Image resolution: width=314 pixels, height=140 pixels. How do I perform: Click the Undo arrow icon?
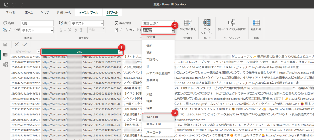(x=14, y=4)
